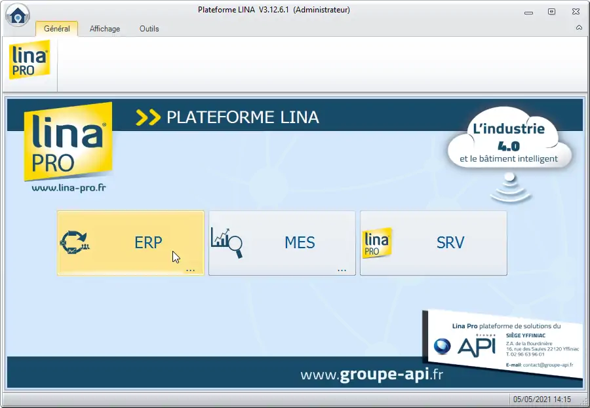Click the MES chart magnifier icon
Viewport: 590px width, 408px height.
(x=227, y=242)
